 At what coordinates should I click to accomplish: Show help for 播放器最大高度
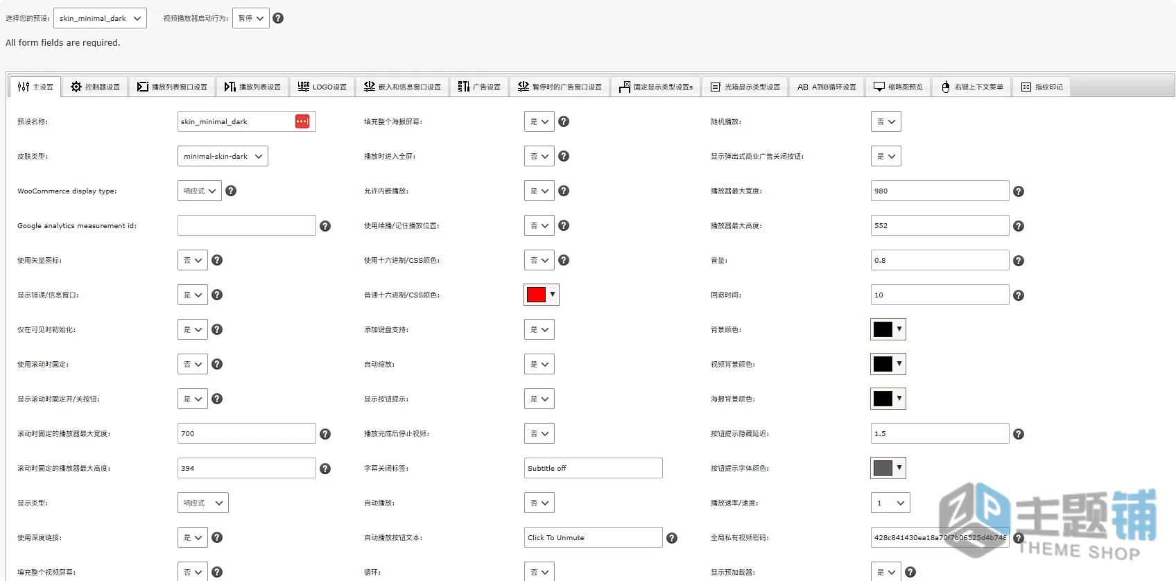click(x=1019, y=226)
